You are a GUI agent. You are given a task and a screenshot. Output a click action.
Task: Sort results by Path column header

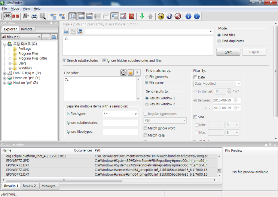(151, 150)
